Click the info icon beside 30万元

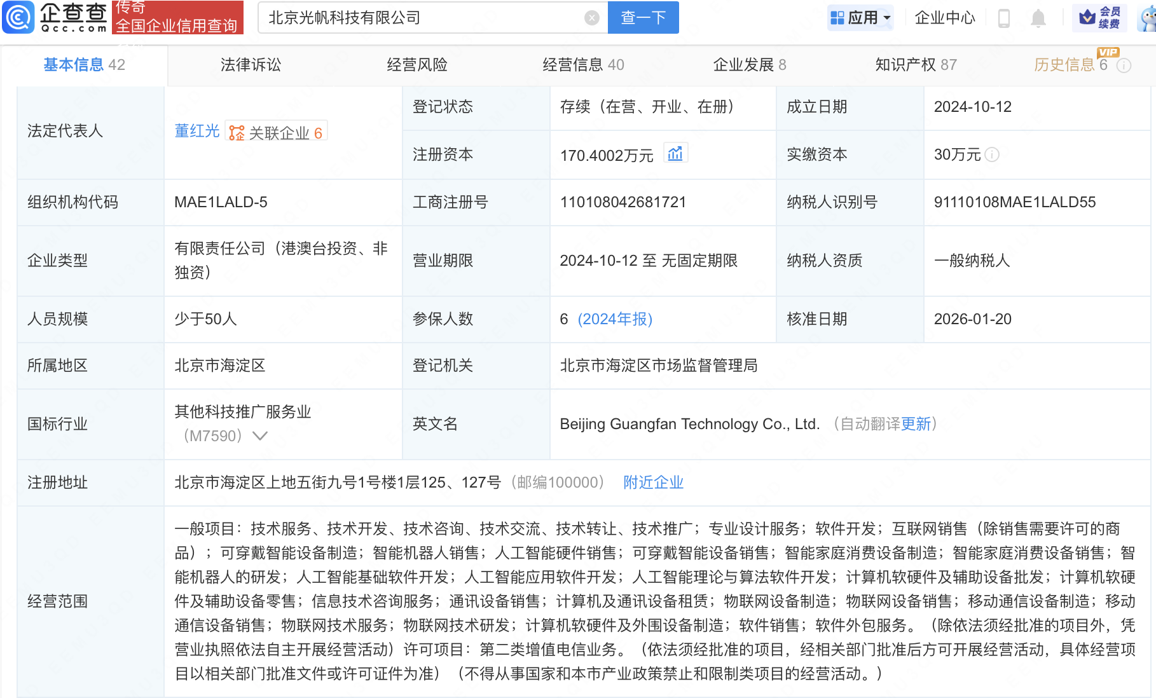pyautogui.click(x=992, y=154)
